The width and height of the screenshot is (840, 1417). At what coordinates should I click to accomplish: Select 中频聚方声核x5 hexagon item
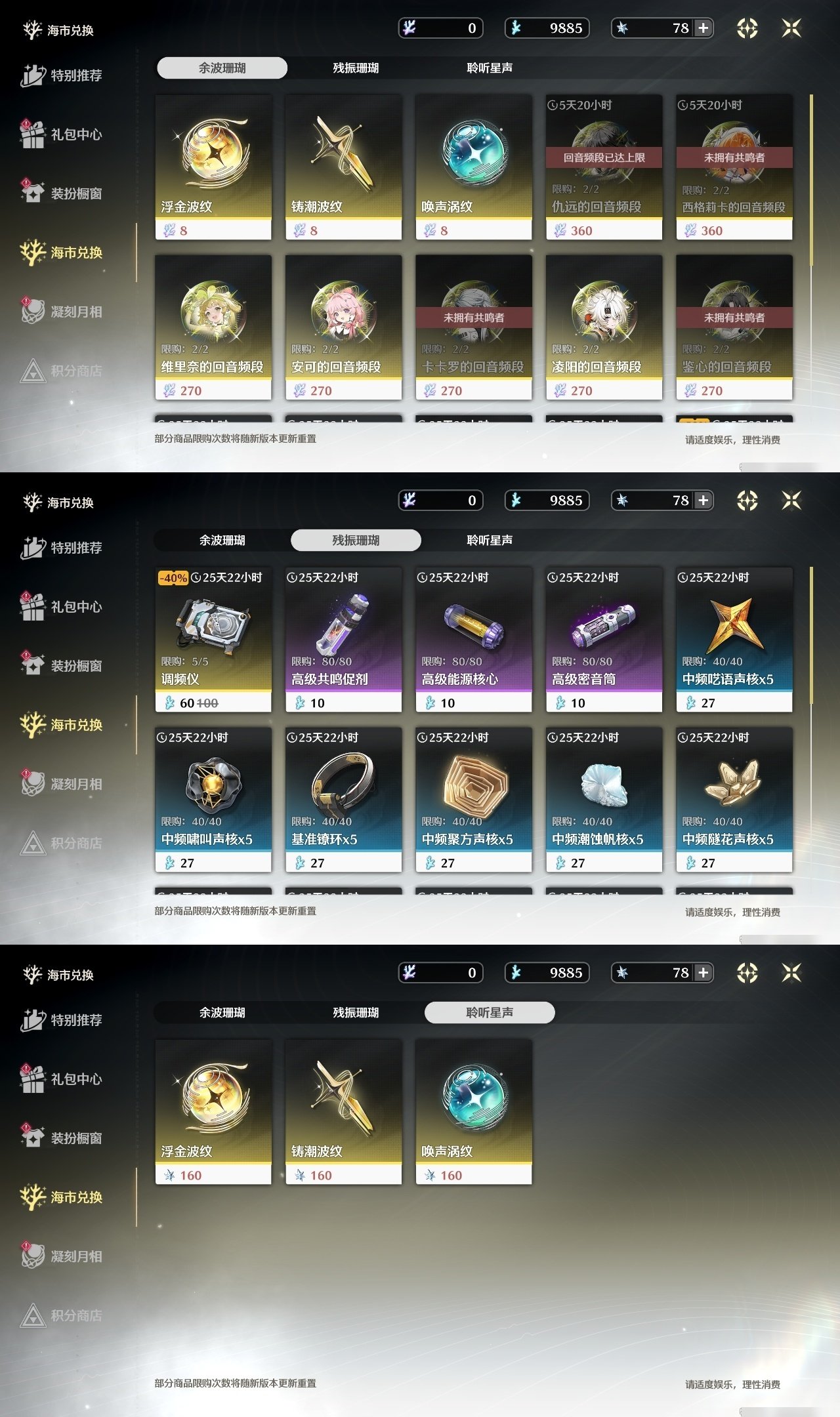pyautogui.click(x=474, y=800)
